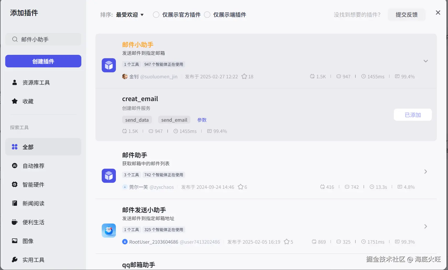Select 资源库工具 in sidebar

pyautogui.click(x=43, y=83)
